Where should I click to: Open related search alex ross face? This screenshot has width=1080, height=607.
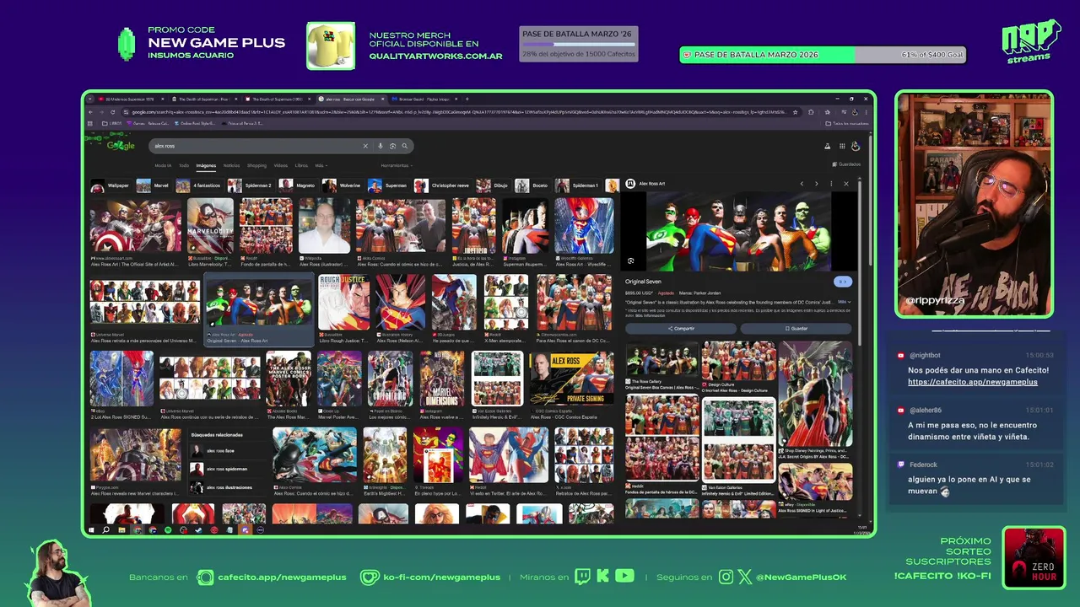(x=226, y=451)
